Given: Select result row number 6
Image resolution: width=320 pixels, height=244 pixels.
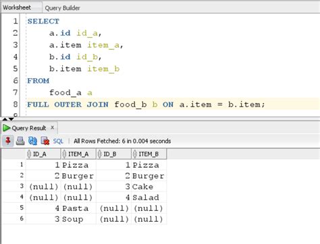Looking at the screenshot, I should [22, 218].
